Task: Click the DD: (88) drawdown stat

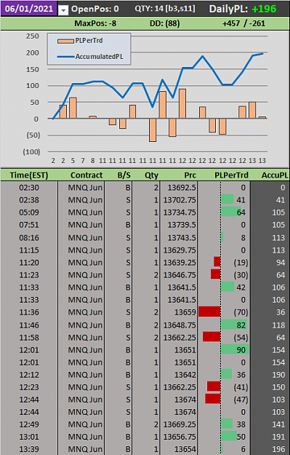Action: click(164, 23)
